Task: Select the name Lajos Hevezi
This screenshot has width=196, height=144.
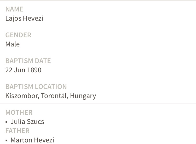Action: (24, 18)
